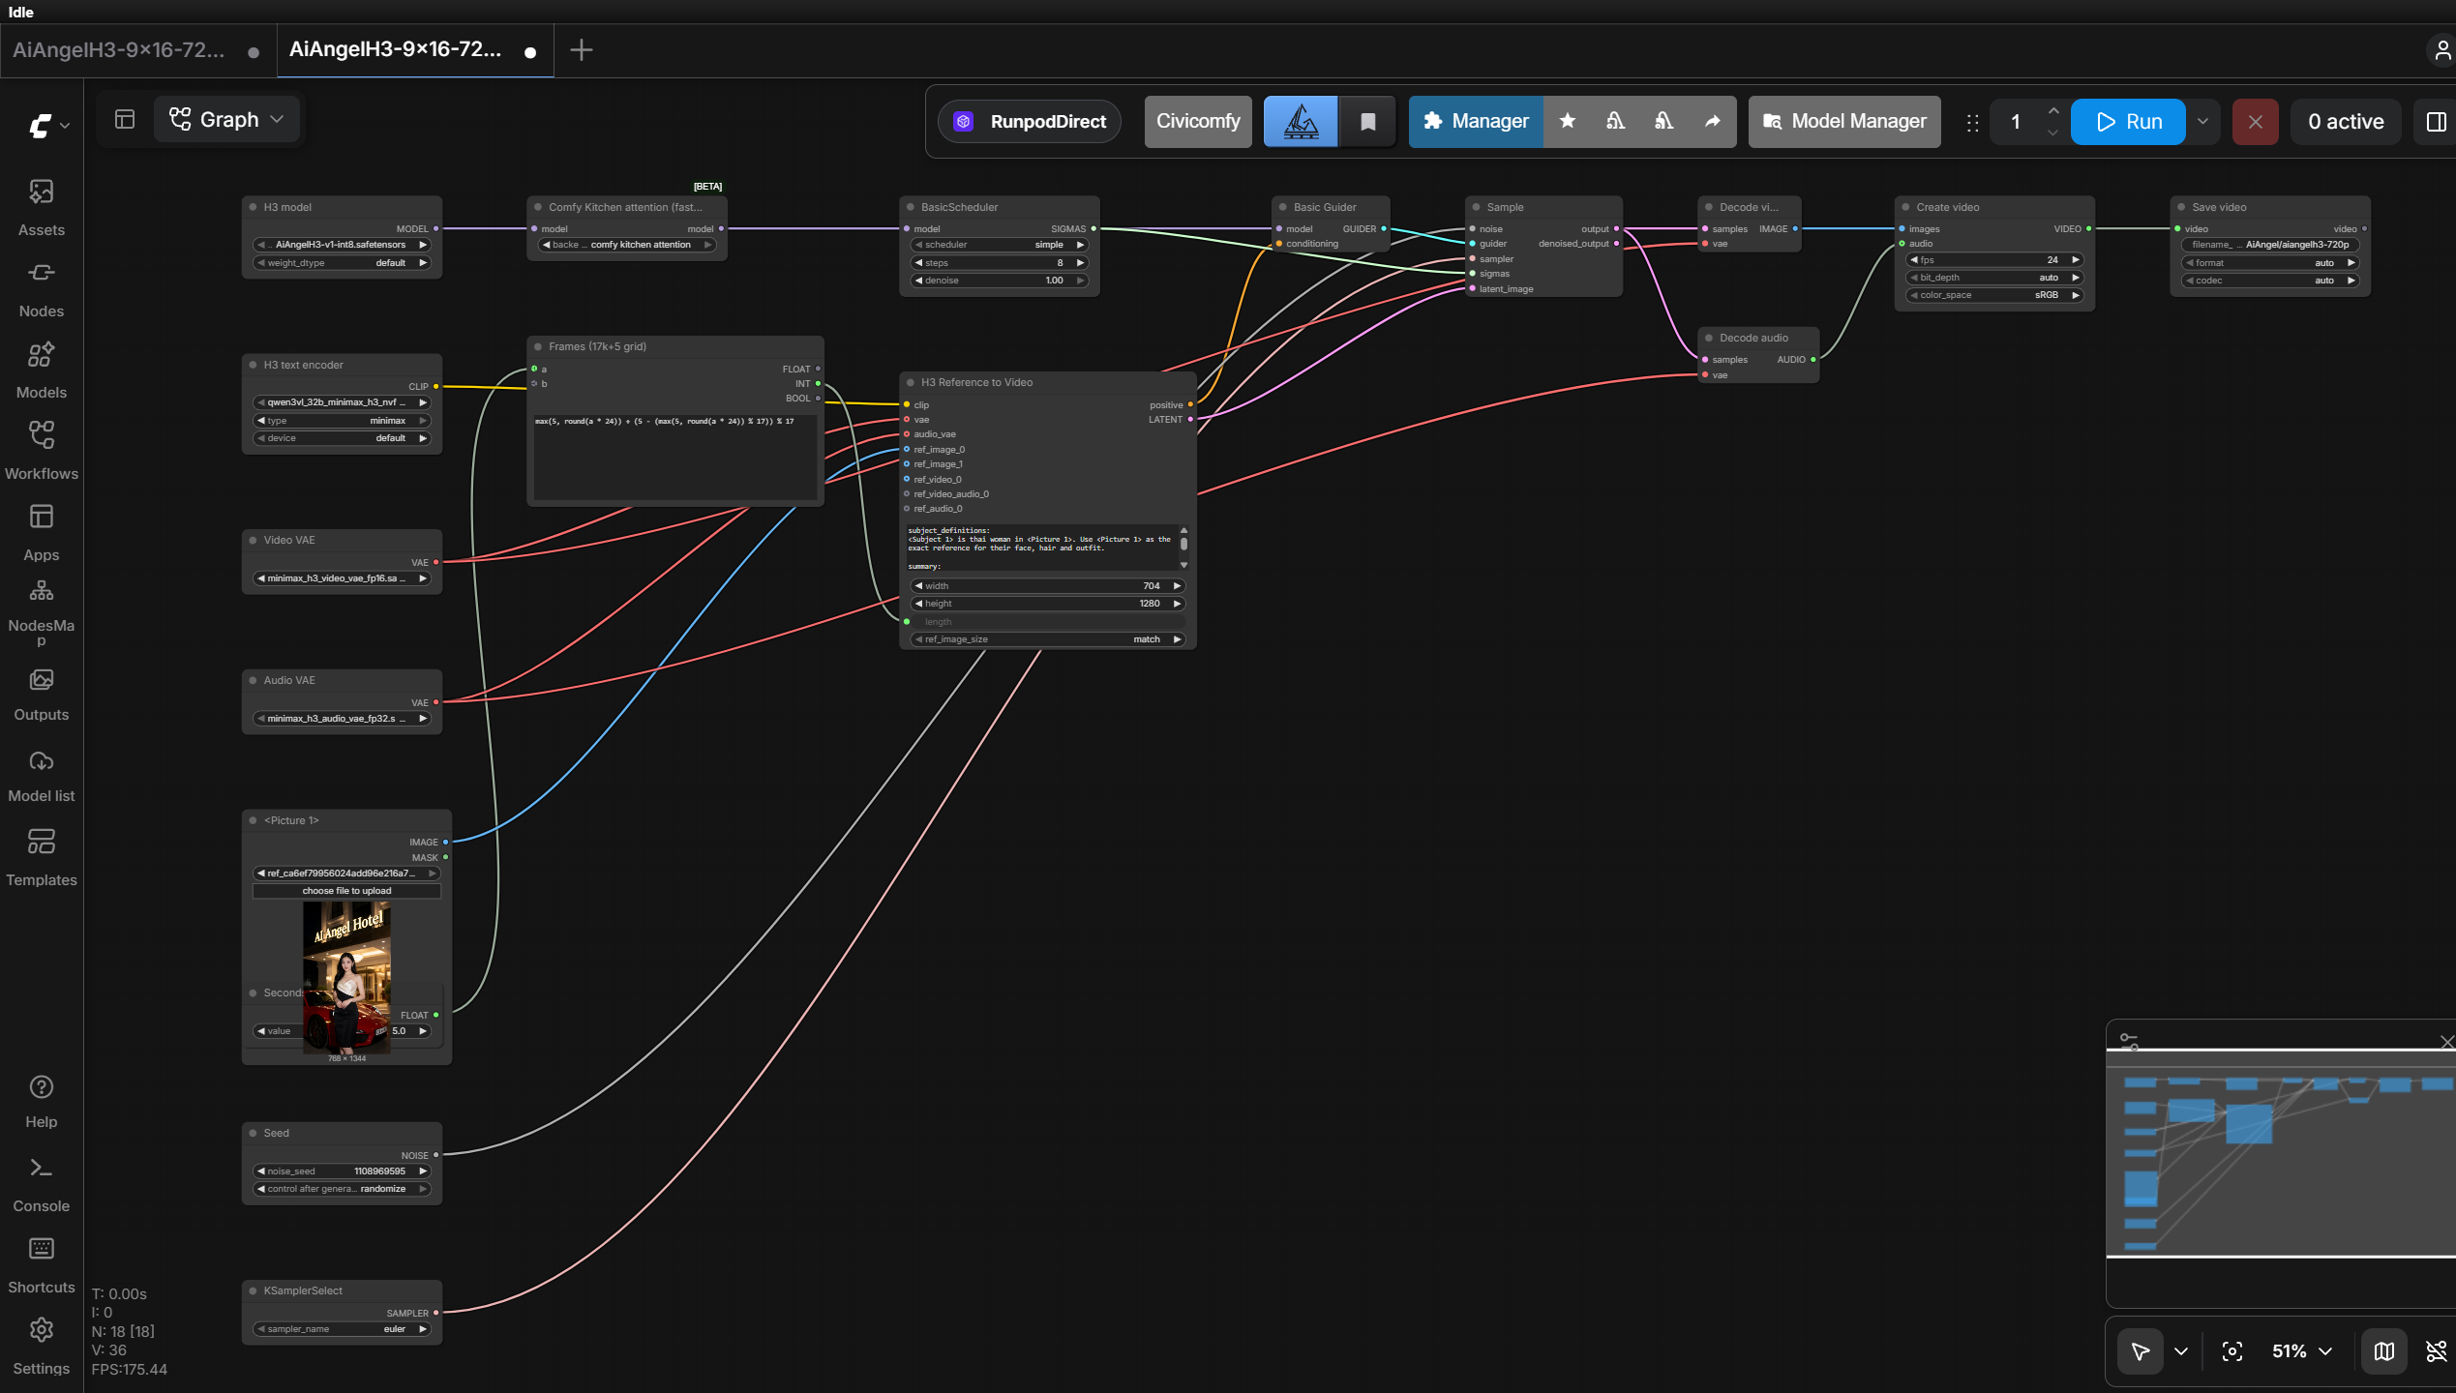The width and height of the screenshot is (2456, 1393).
Task: Click the share arrow icon in toolbar
Action: tap(1712, 121)
